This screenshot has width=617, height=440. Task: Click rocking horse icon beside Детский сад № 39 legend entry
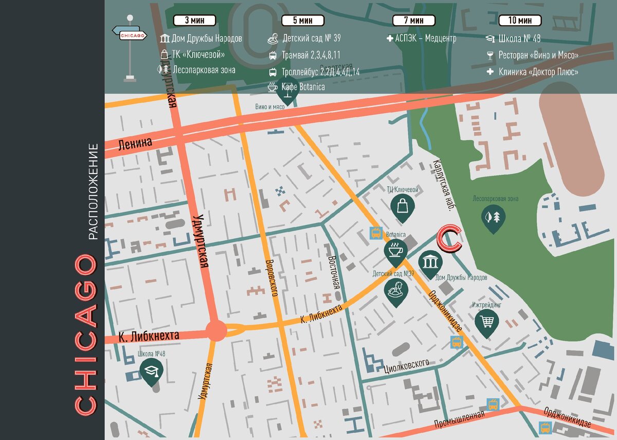tap(273, 39)
